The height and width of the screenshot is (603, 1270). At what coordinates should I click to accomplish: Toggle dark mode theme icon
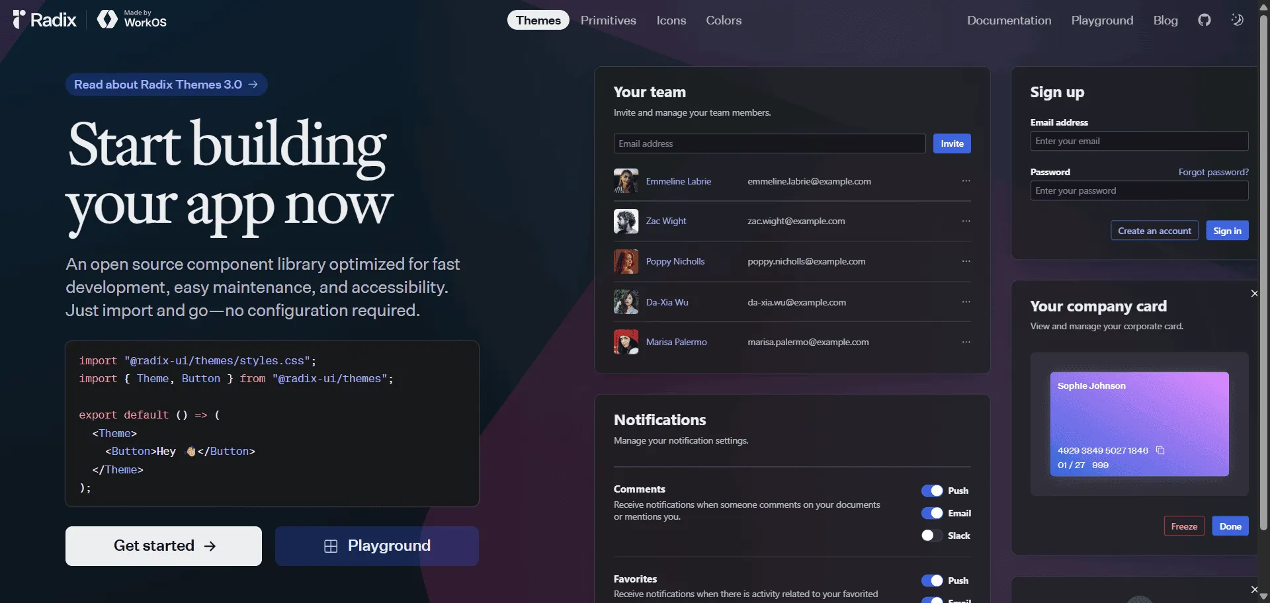pos(1237,20)
